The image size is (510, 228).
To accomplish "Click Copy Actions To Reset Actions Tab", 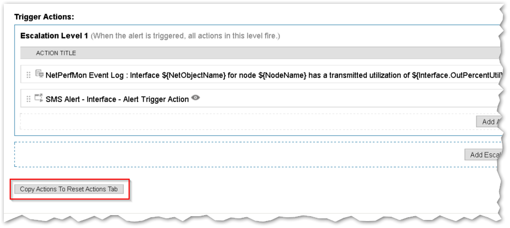I will (69, 189).
